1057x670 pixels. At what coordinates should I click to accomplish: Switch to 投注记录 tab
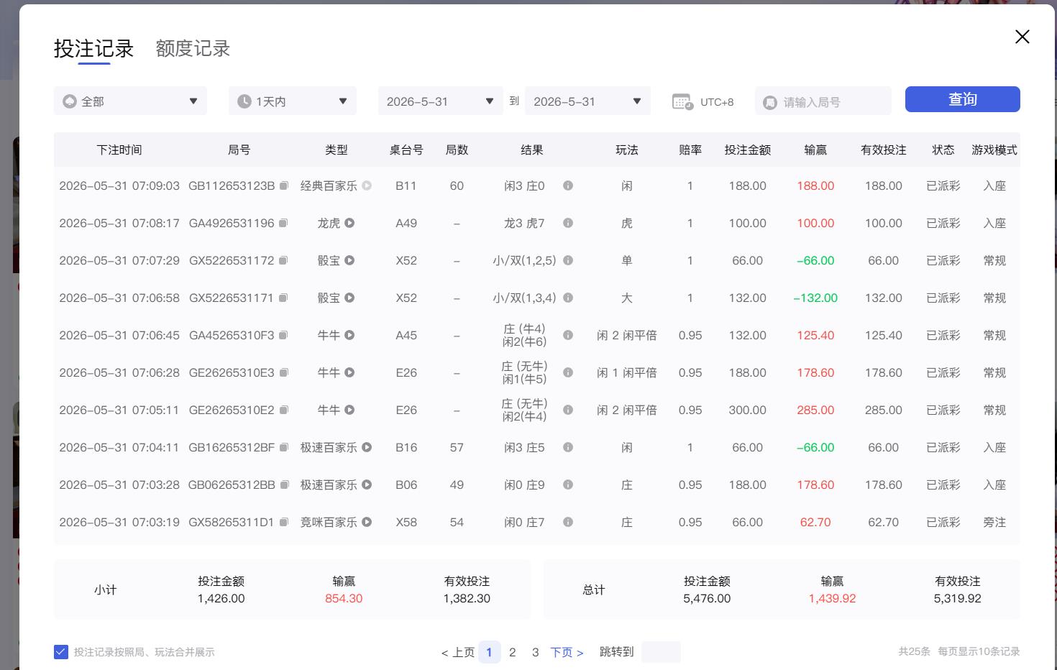pos(94,49)
